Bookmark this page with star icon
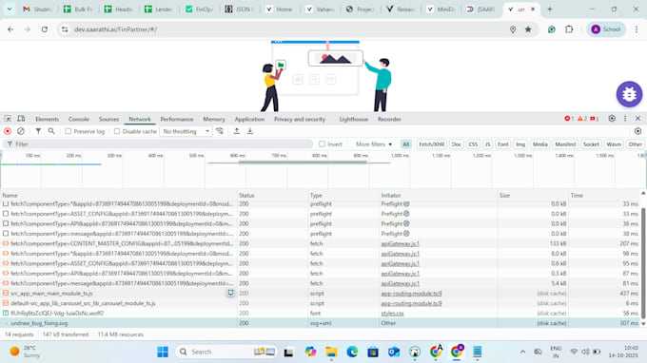 pyautogui.click(x=528, y=29)
